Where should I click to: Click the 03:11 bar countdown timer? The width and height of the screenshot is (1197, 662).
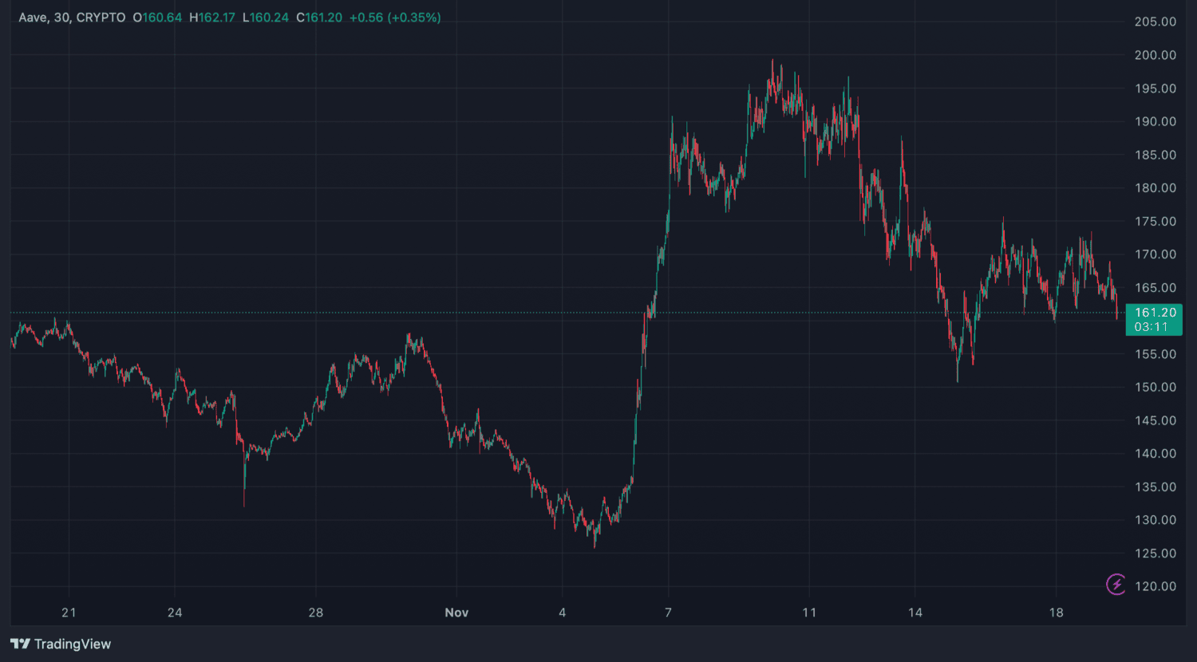pos(1151,327)
